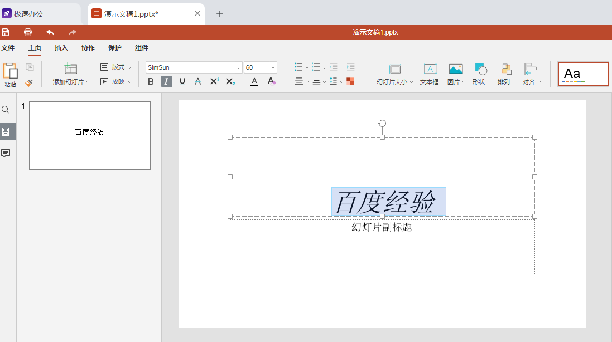Image resolution: width=612 pixels, height=342 pixels.
Task: Click the copy icon
Action: pyautogui.click(x=30, y=67)
